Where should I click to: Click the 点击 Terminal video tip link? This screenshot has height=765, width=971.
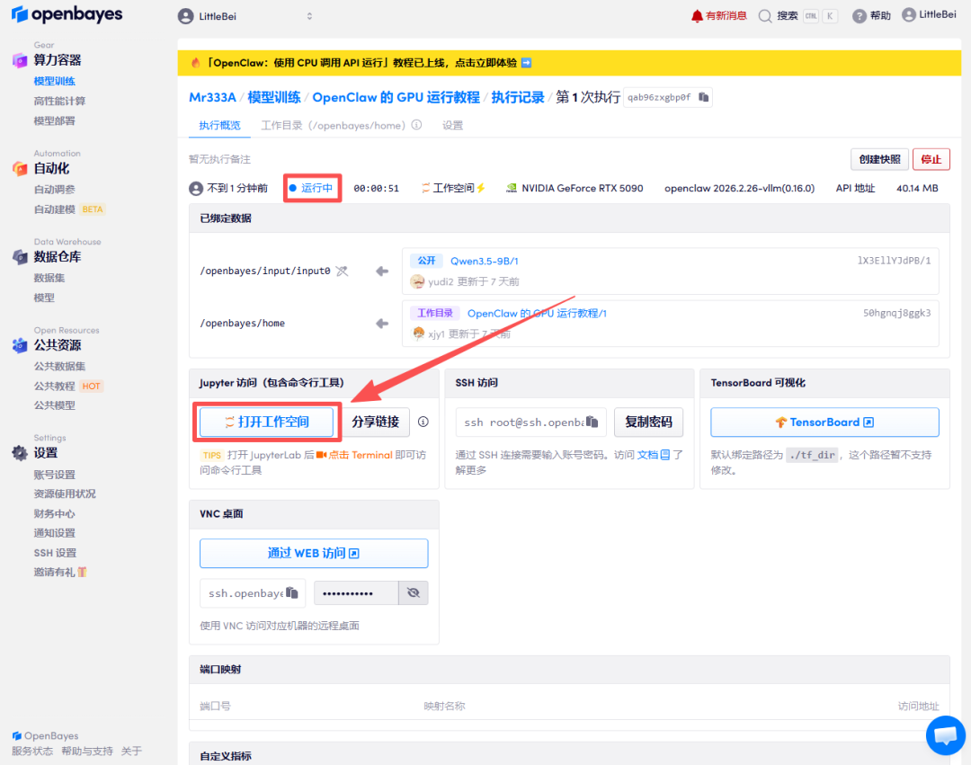[355, 455]
